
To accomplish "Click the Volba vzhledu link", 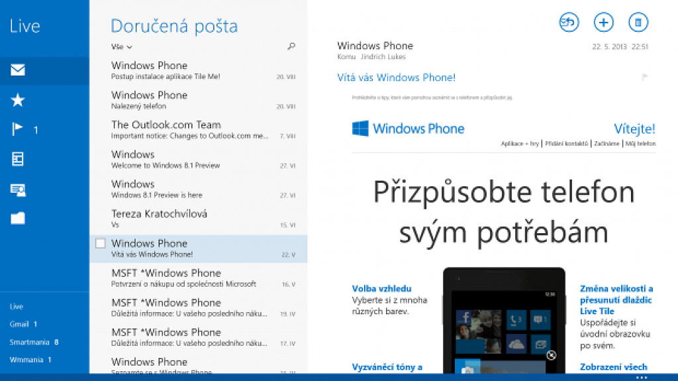I will [x=382, y=289].
